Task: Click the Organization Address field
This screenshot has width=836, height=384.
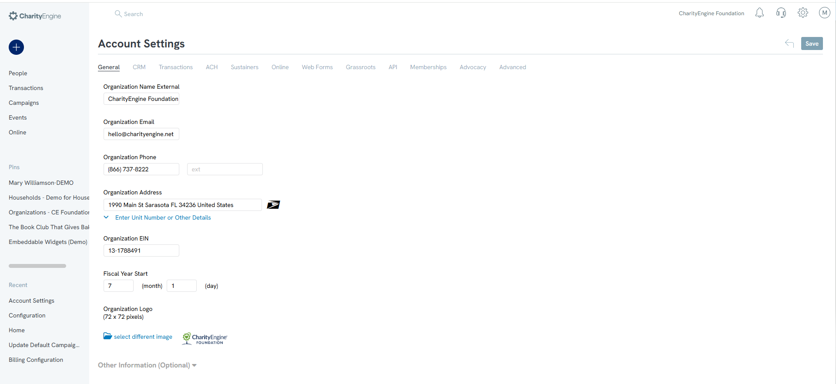Action: pos(183,205)
